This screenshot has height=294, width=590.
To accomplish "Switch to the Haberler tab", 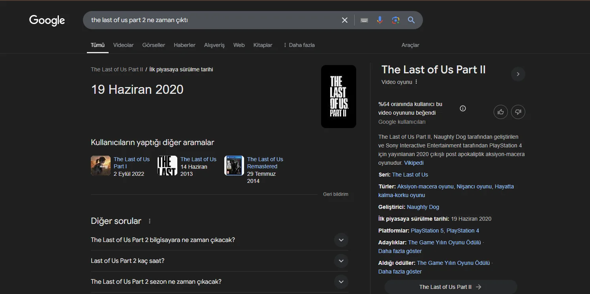I will tap(184, 45).
